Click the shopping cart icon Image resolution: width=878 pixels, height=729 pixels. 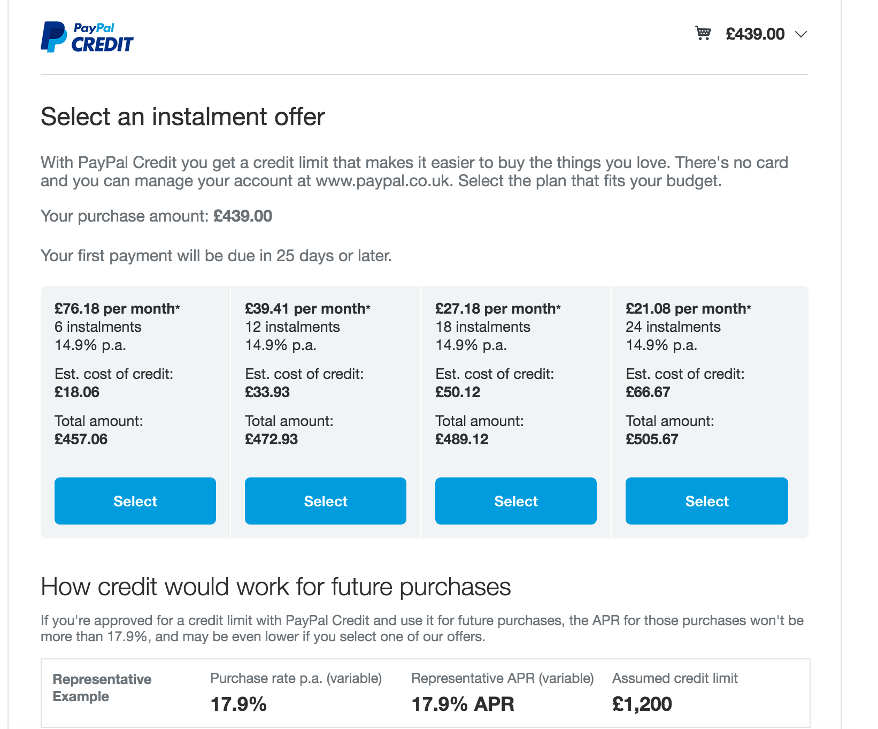703,33
